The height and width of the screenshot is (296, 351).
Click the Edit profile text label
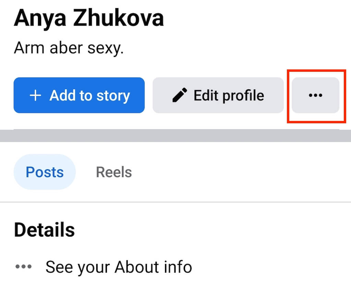point(229,95)
